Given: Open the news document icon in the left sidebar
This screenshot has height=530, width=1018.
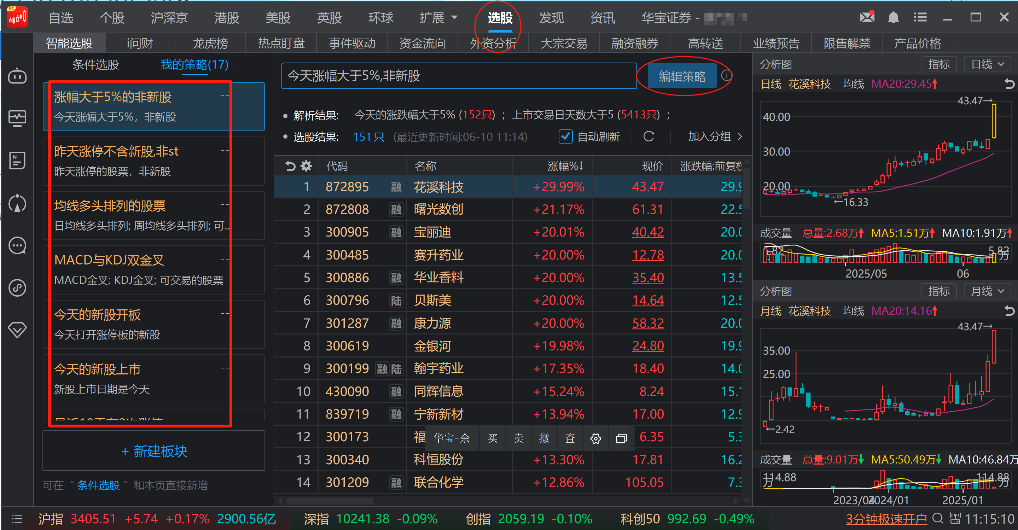Looking at the screenshot, I should pyautogui.click(x=17, y=161).
